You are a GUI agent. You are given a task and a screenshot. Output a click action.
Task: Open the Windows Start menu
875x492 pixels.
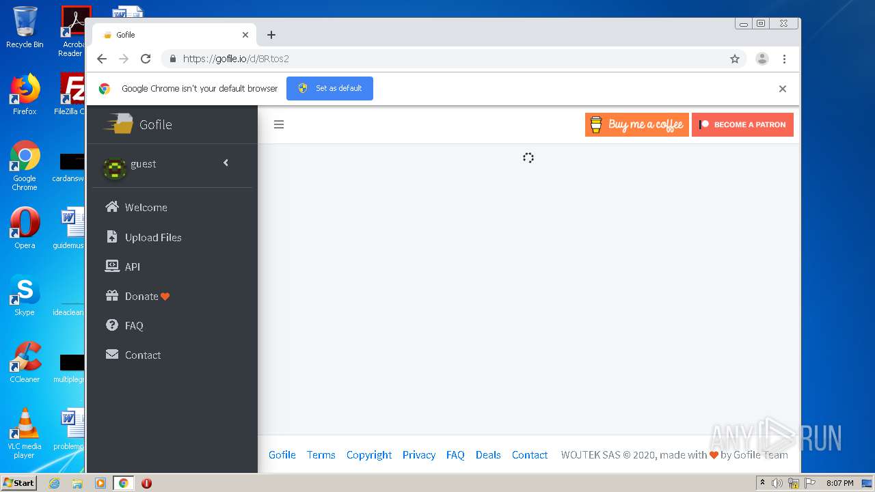[18, 483]
